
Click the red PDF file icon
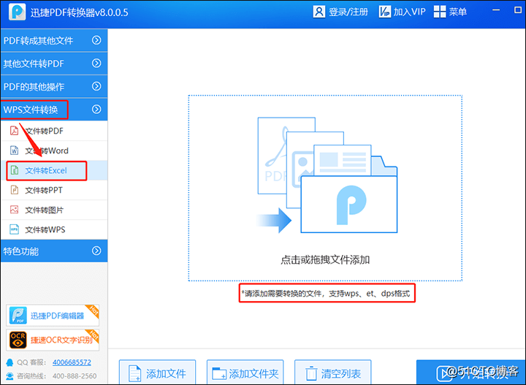[x=14, y=131]
